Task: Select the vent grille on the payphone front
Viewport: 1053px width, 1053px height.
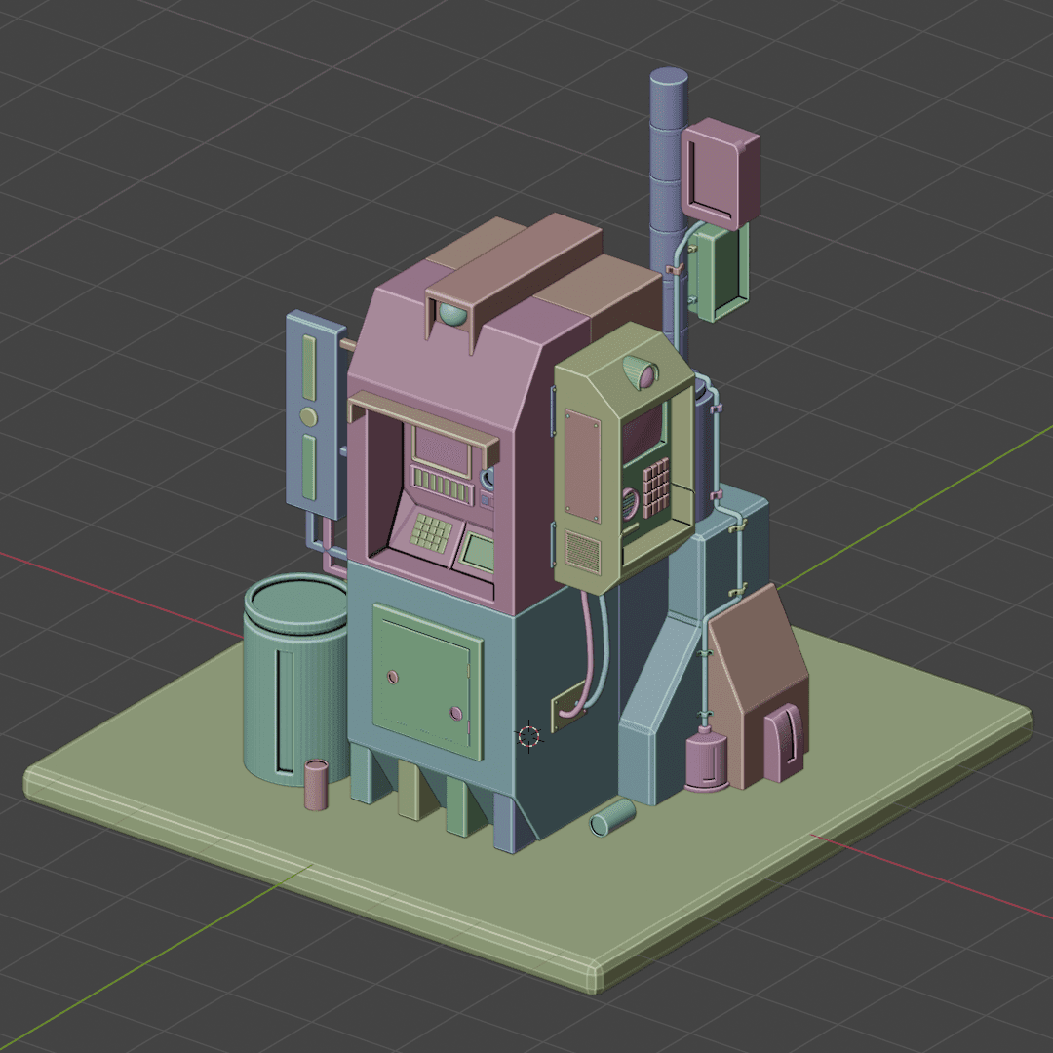Action: coord(584,552)
